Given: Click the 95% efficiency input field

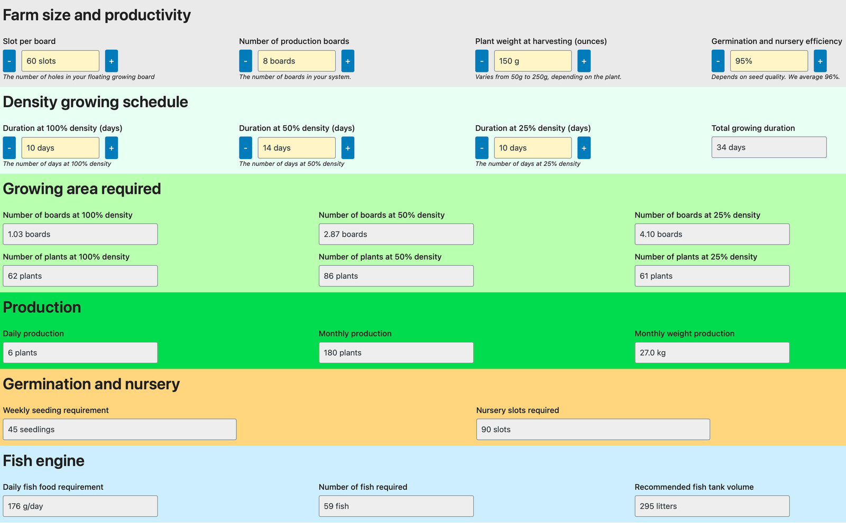Looking at the screenshot, I should 769,61.
